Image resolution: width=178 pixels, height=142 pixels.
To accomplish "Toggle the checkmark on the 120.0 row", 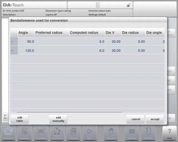I will (12, 50).
